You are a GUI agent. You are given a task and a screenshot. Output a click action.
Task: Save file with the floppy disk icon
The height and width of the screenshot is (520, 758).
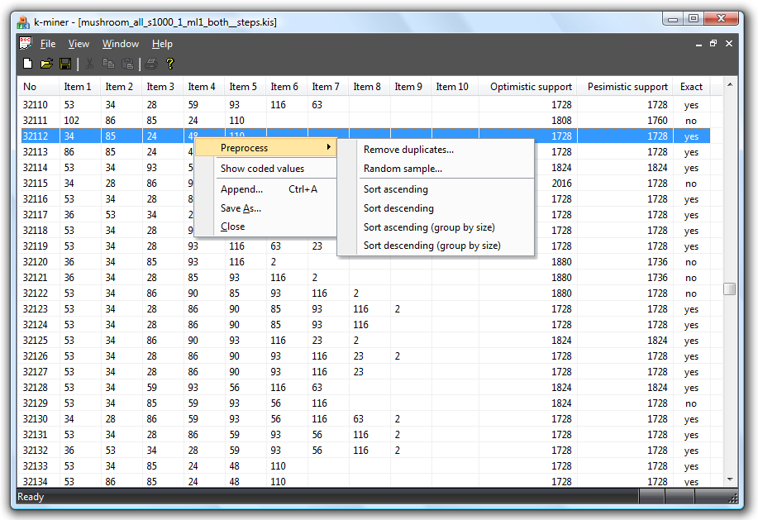(65, 64)
